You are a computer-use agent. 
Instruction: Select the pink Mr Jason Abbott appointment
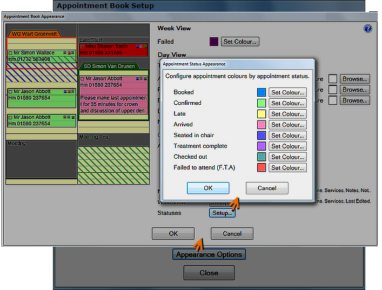(113, 95)
